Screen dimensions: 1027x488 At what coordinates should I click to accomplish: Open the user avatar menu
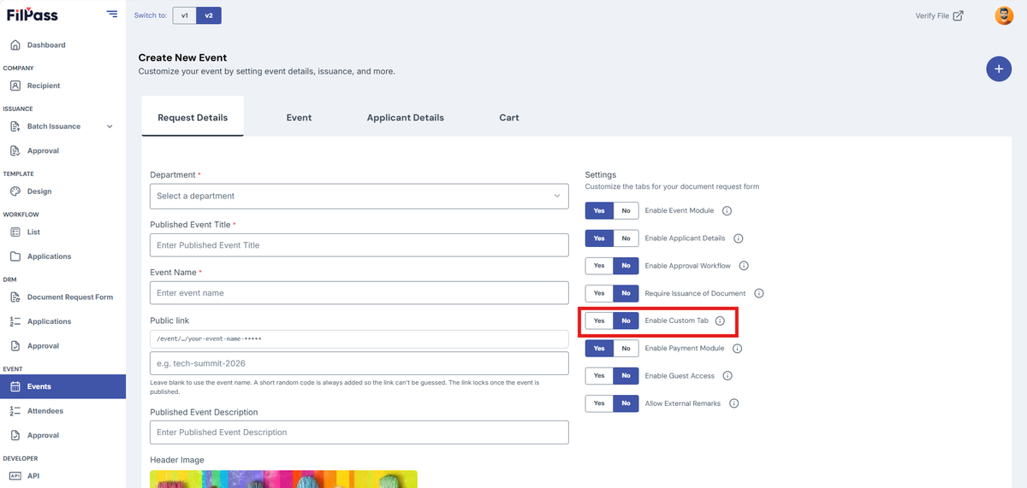pyautogui.click(x=1004, y=15)
